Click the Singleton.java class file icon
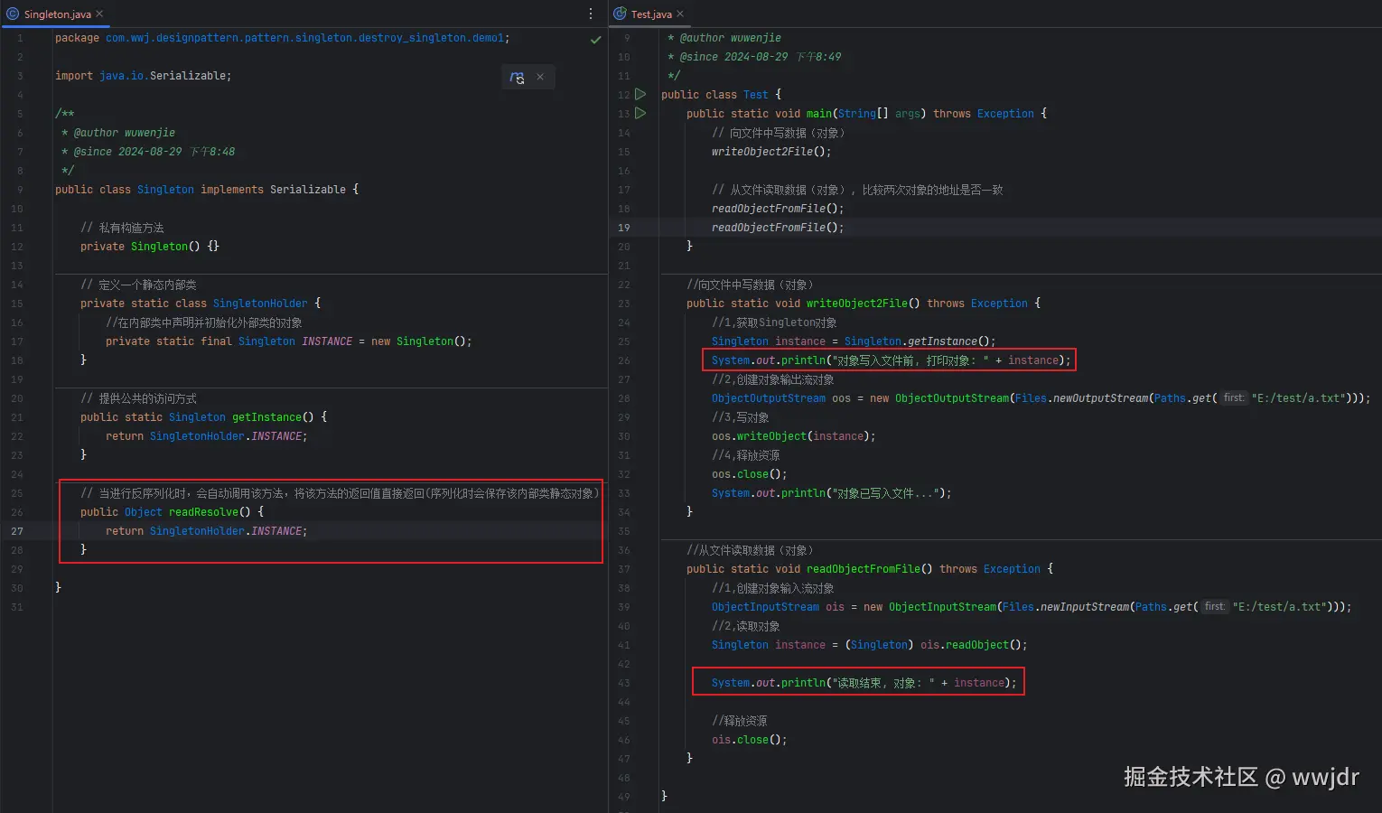This screenshot has height=813, width=1382. [13, 14]
